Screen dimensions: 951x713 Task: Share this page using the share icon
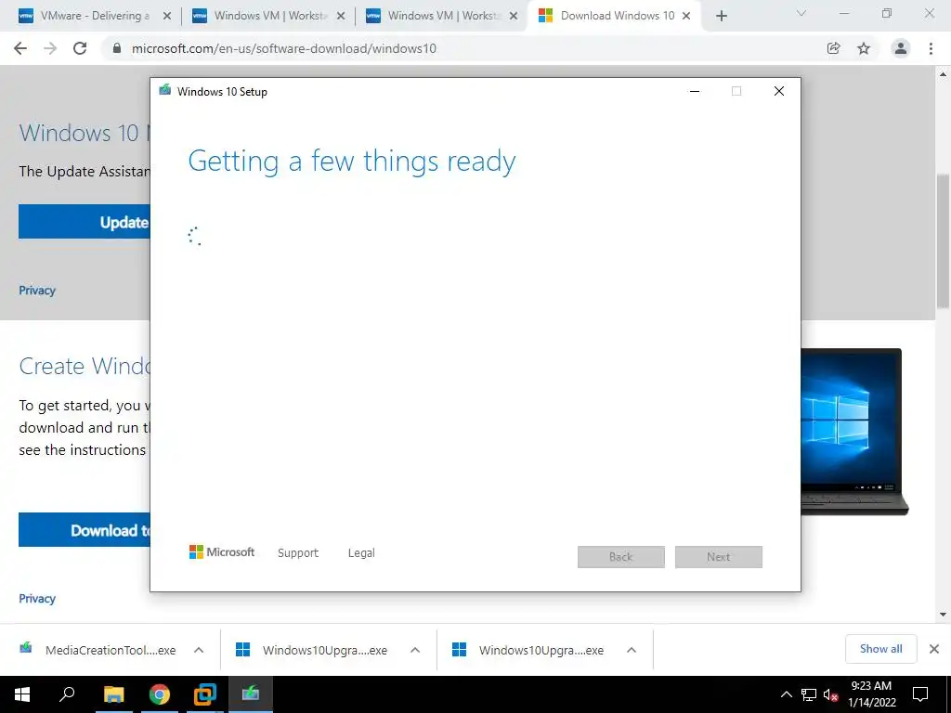834,48
